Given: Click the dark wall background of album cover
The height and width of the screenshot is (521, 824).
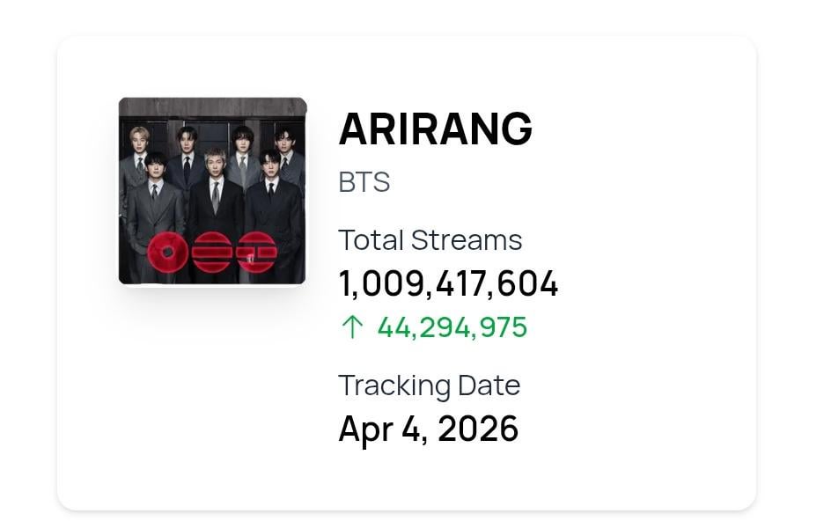Looking at the screenshot, I should (212, 106).
